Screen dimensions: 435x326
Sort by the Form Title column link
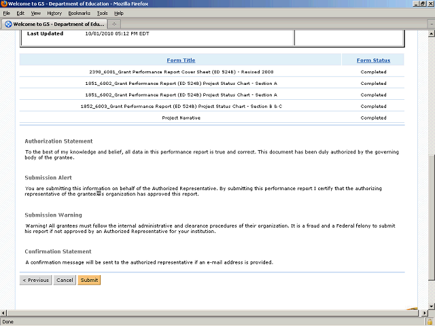181,60
